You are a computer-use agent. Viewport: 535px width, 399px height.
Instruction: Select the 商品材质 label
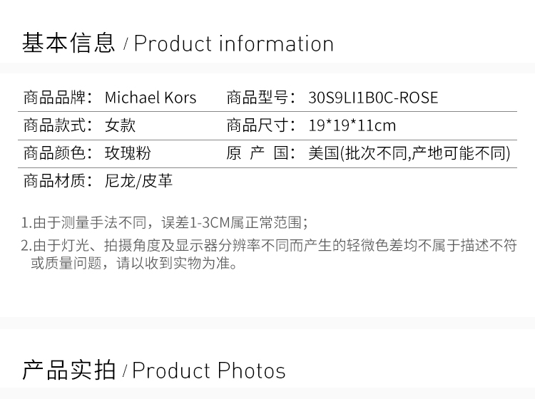point(58,182)
